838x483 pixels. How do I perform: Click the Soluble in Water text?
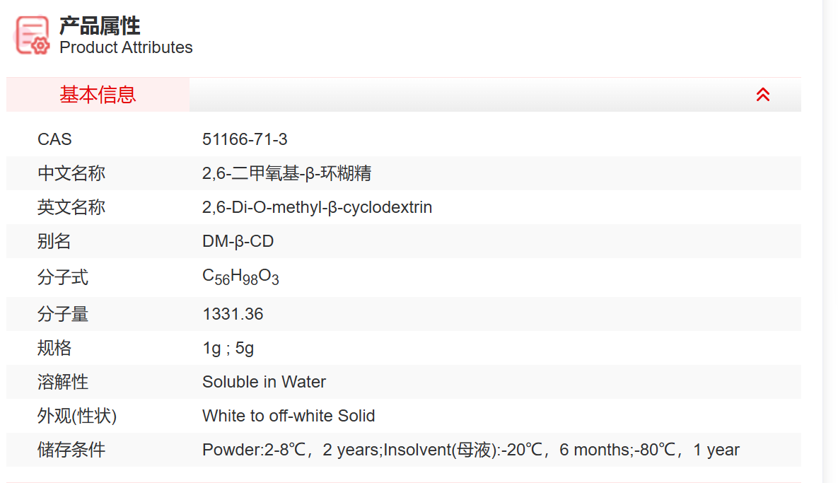point(264,382)
